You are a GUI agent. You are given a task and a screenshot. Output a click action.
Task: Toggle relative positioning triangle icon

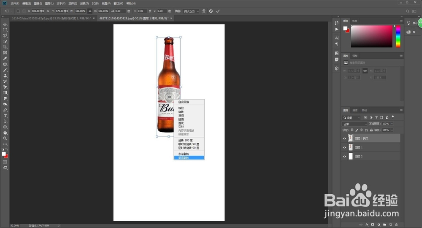click(48, 11)
